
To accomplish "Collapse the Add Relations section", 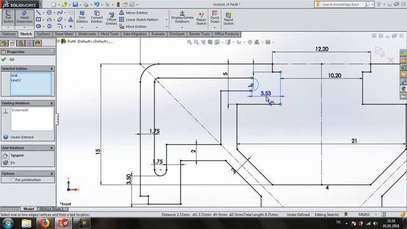I will [52, 148].
